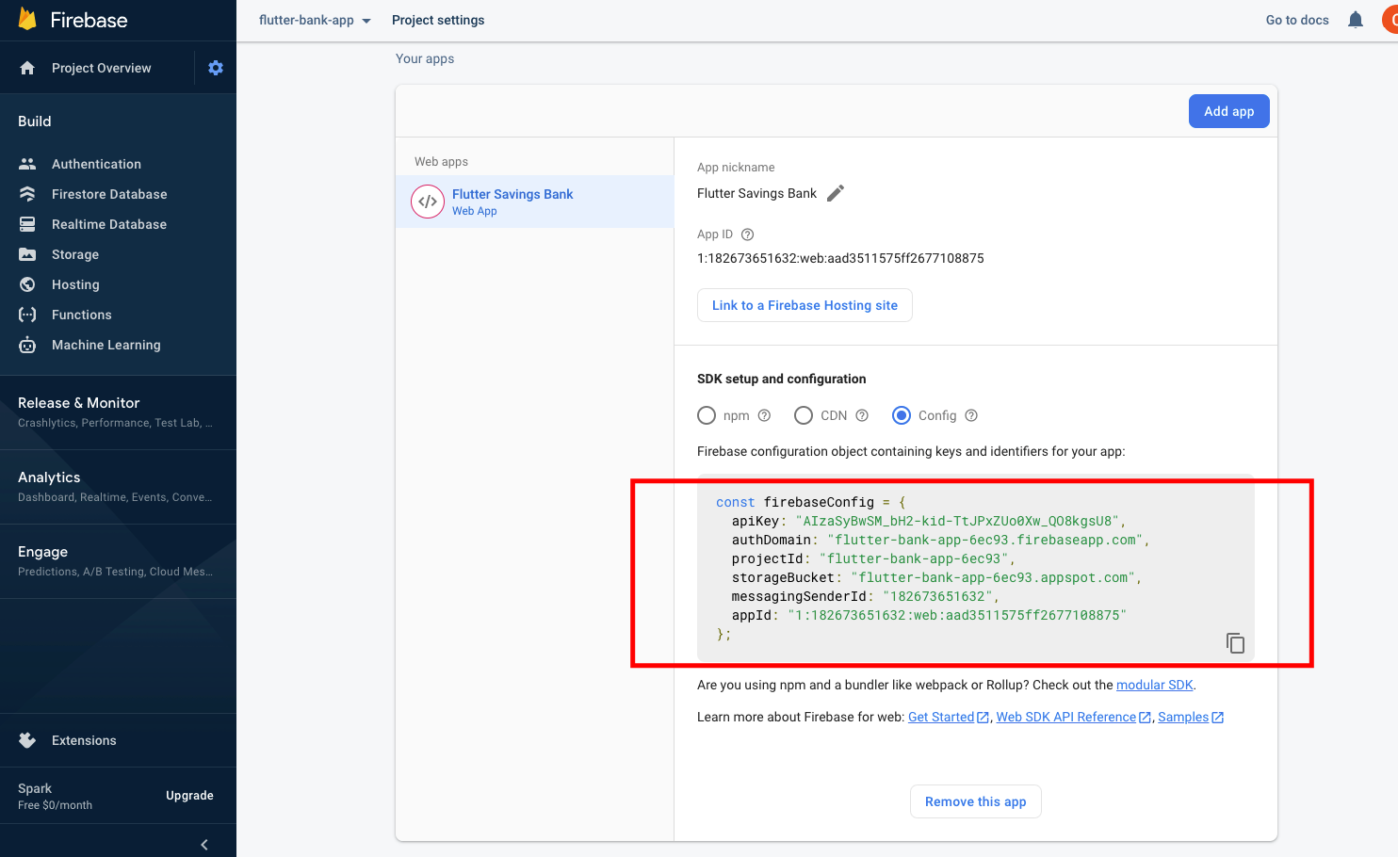
Task: Select the npm radio option
Action: (707, 415)
